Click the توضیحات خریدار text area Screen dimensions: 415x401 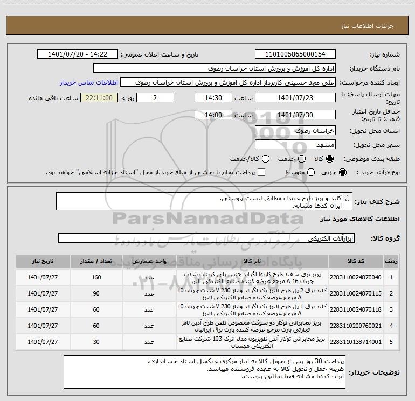[204, 372]
